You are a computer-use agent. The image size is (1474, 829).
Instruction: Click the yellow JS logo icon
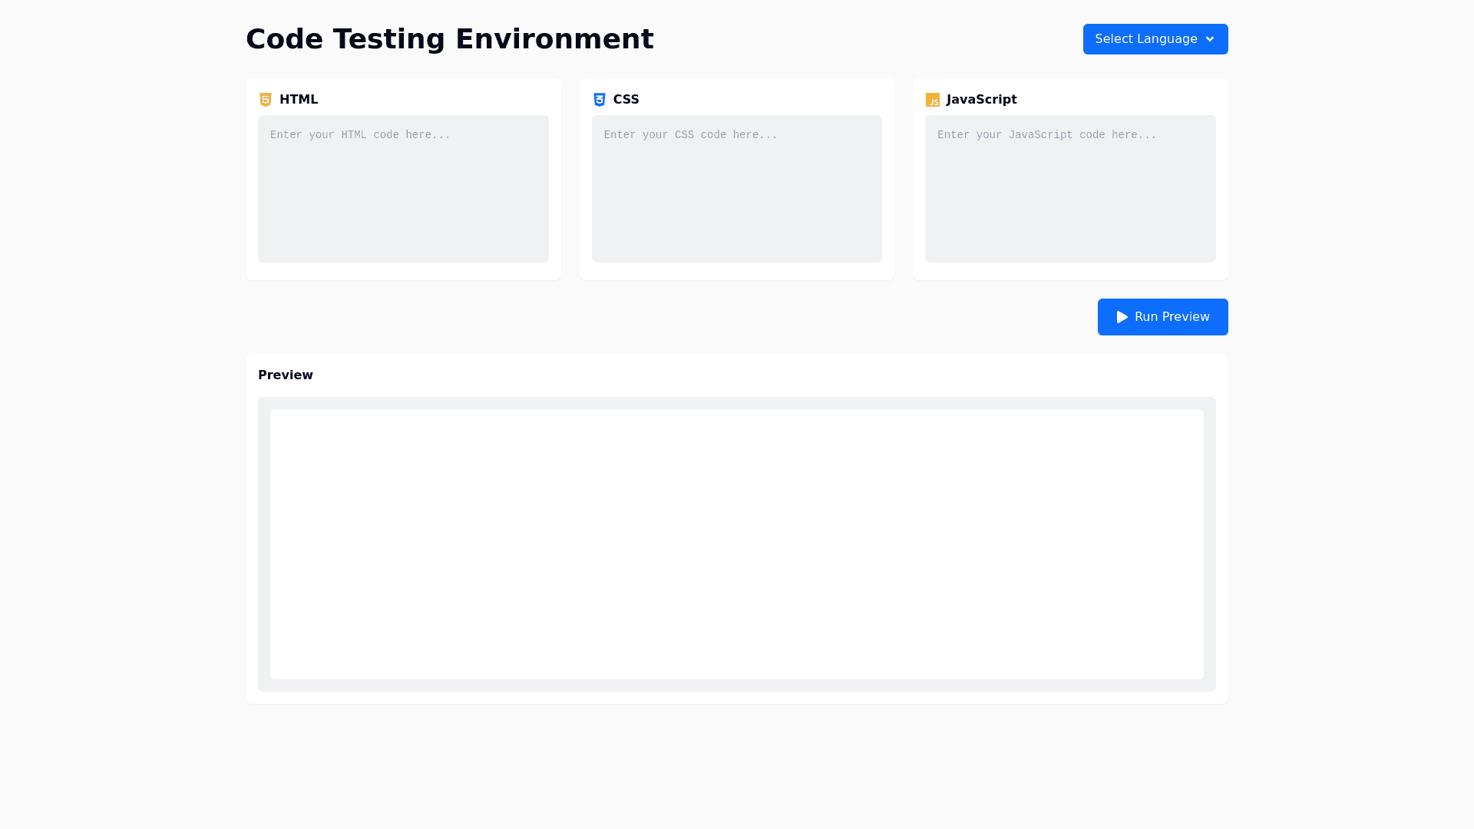933,100
